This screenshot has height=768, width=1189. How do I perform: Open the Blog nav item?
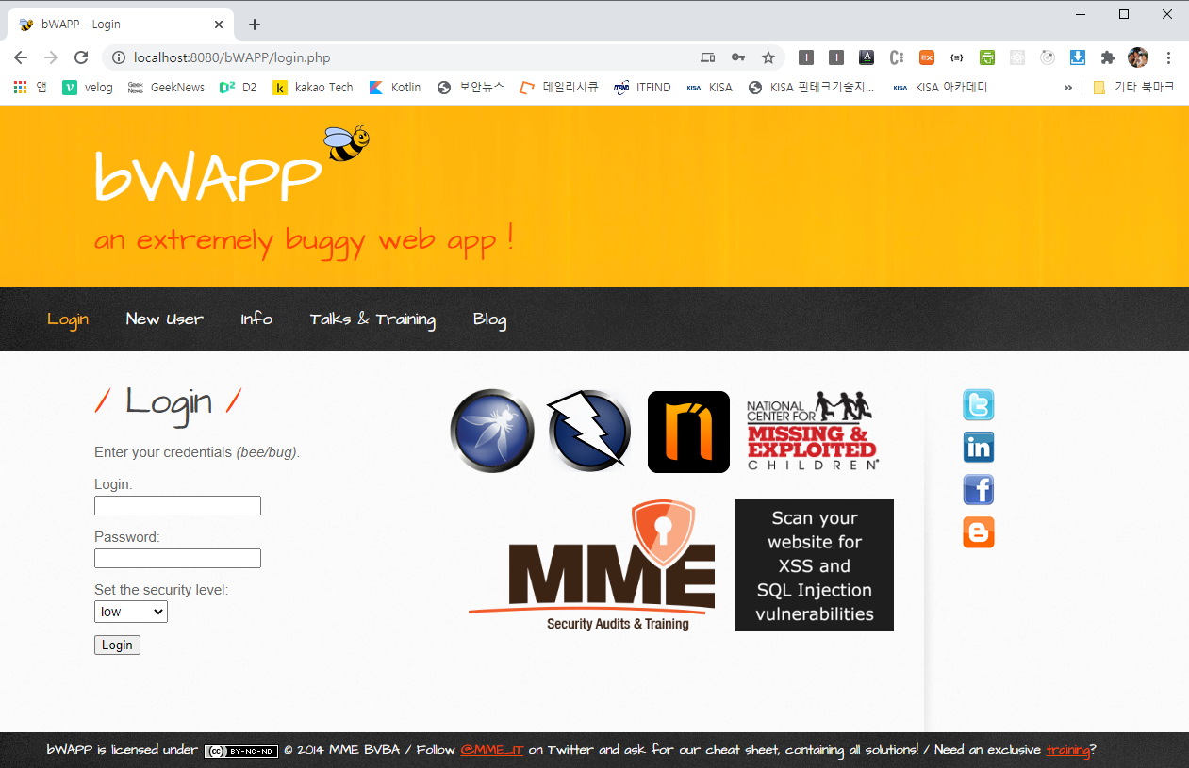pos(490,319)
